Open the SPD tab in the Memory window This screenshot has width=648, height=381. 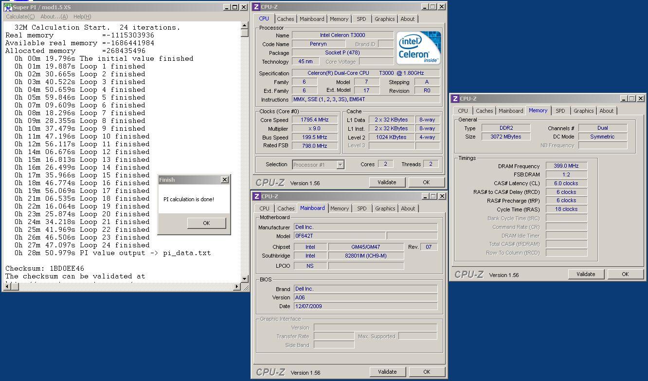tap(560, 111)
